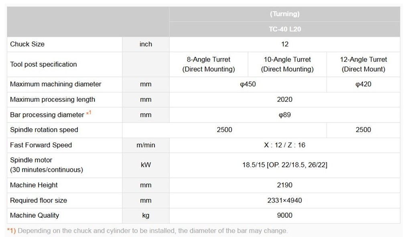Viewport: 406px width, 237px height.
Task: Select the 8-Angle Turret column heading
Action: 209,64
